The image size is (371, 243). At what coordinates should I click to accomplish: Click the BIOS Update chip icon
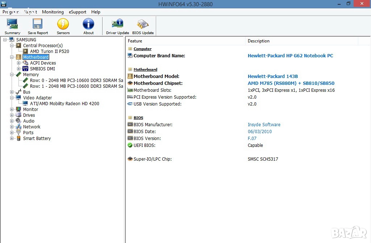[143, 24]
